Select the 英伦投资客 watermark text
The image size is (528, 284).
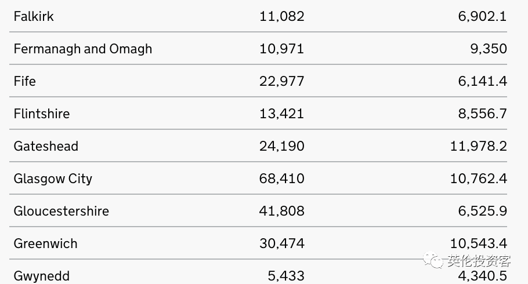(x=479, y=260)
